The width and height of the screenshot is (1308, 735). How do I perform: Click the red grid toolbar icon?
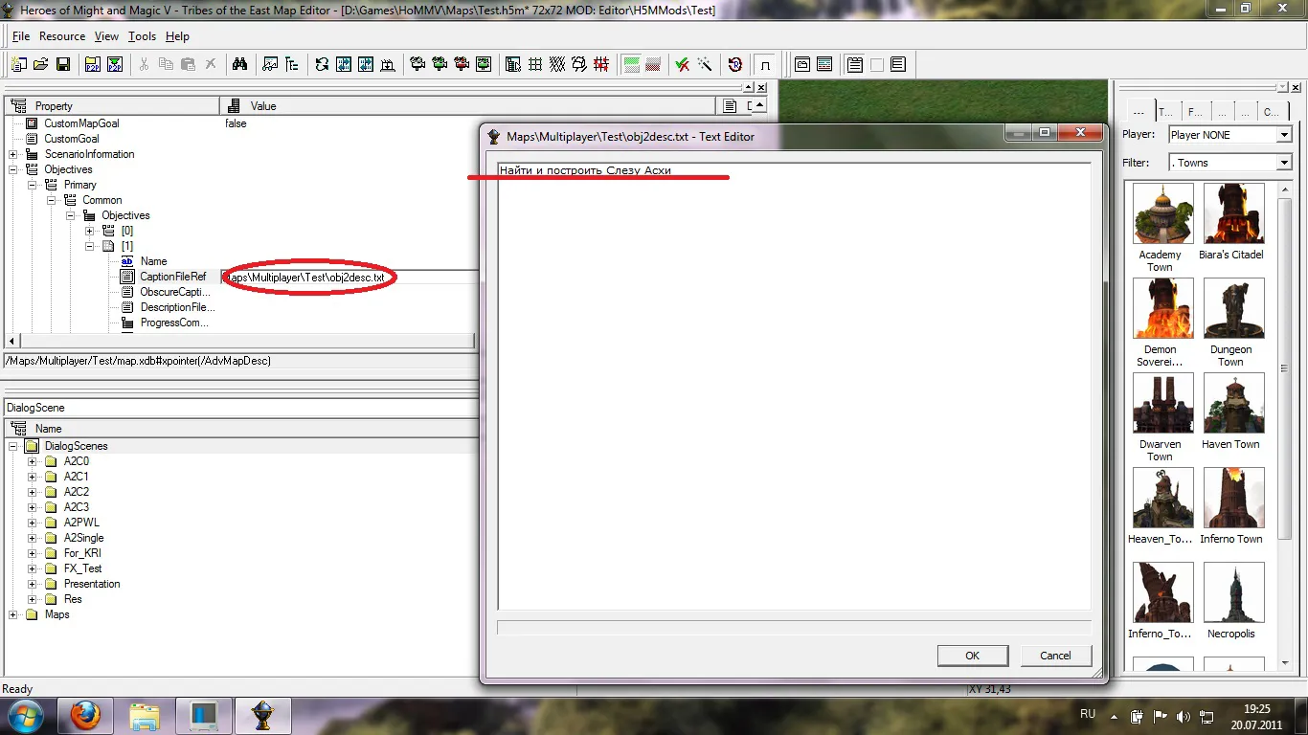(x=601, y=64)
